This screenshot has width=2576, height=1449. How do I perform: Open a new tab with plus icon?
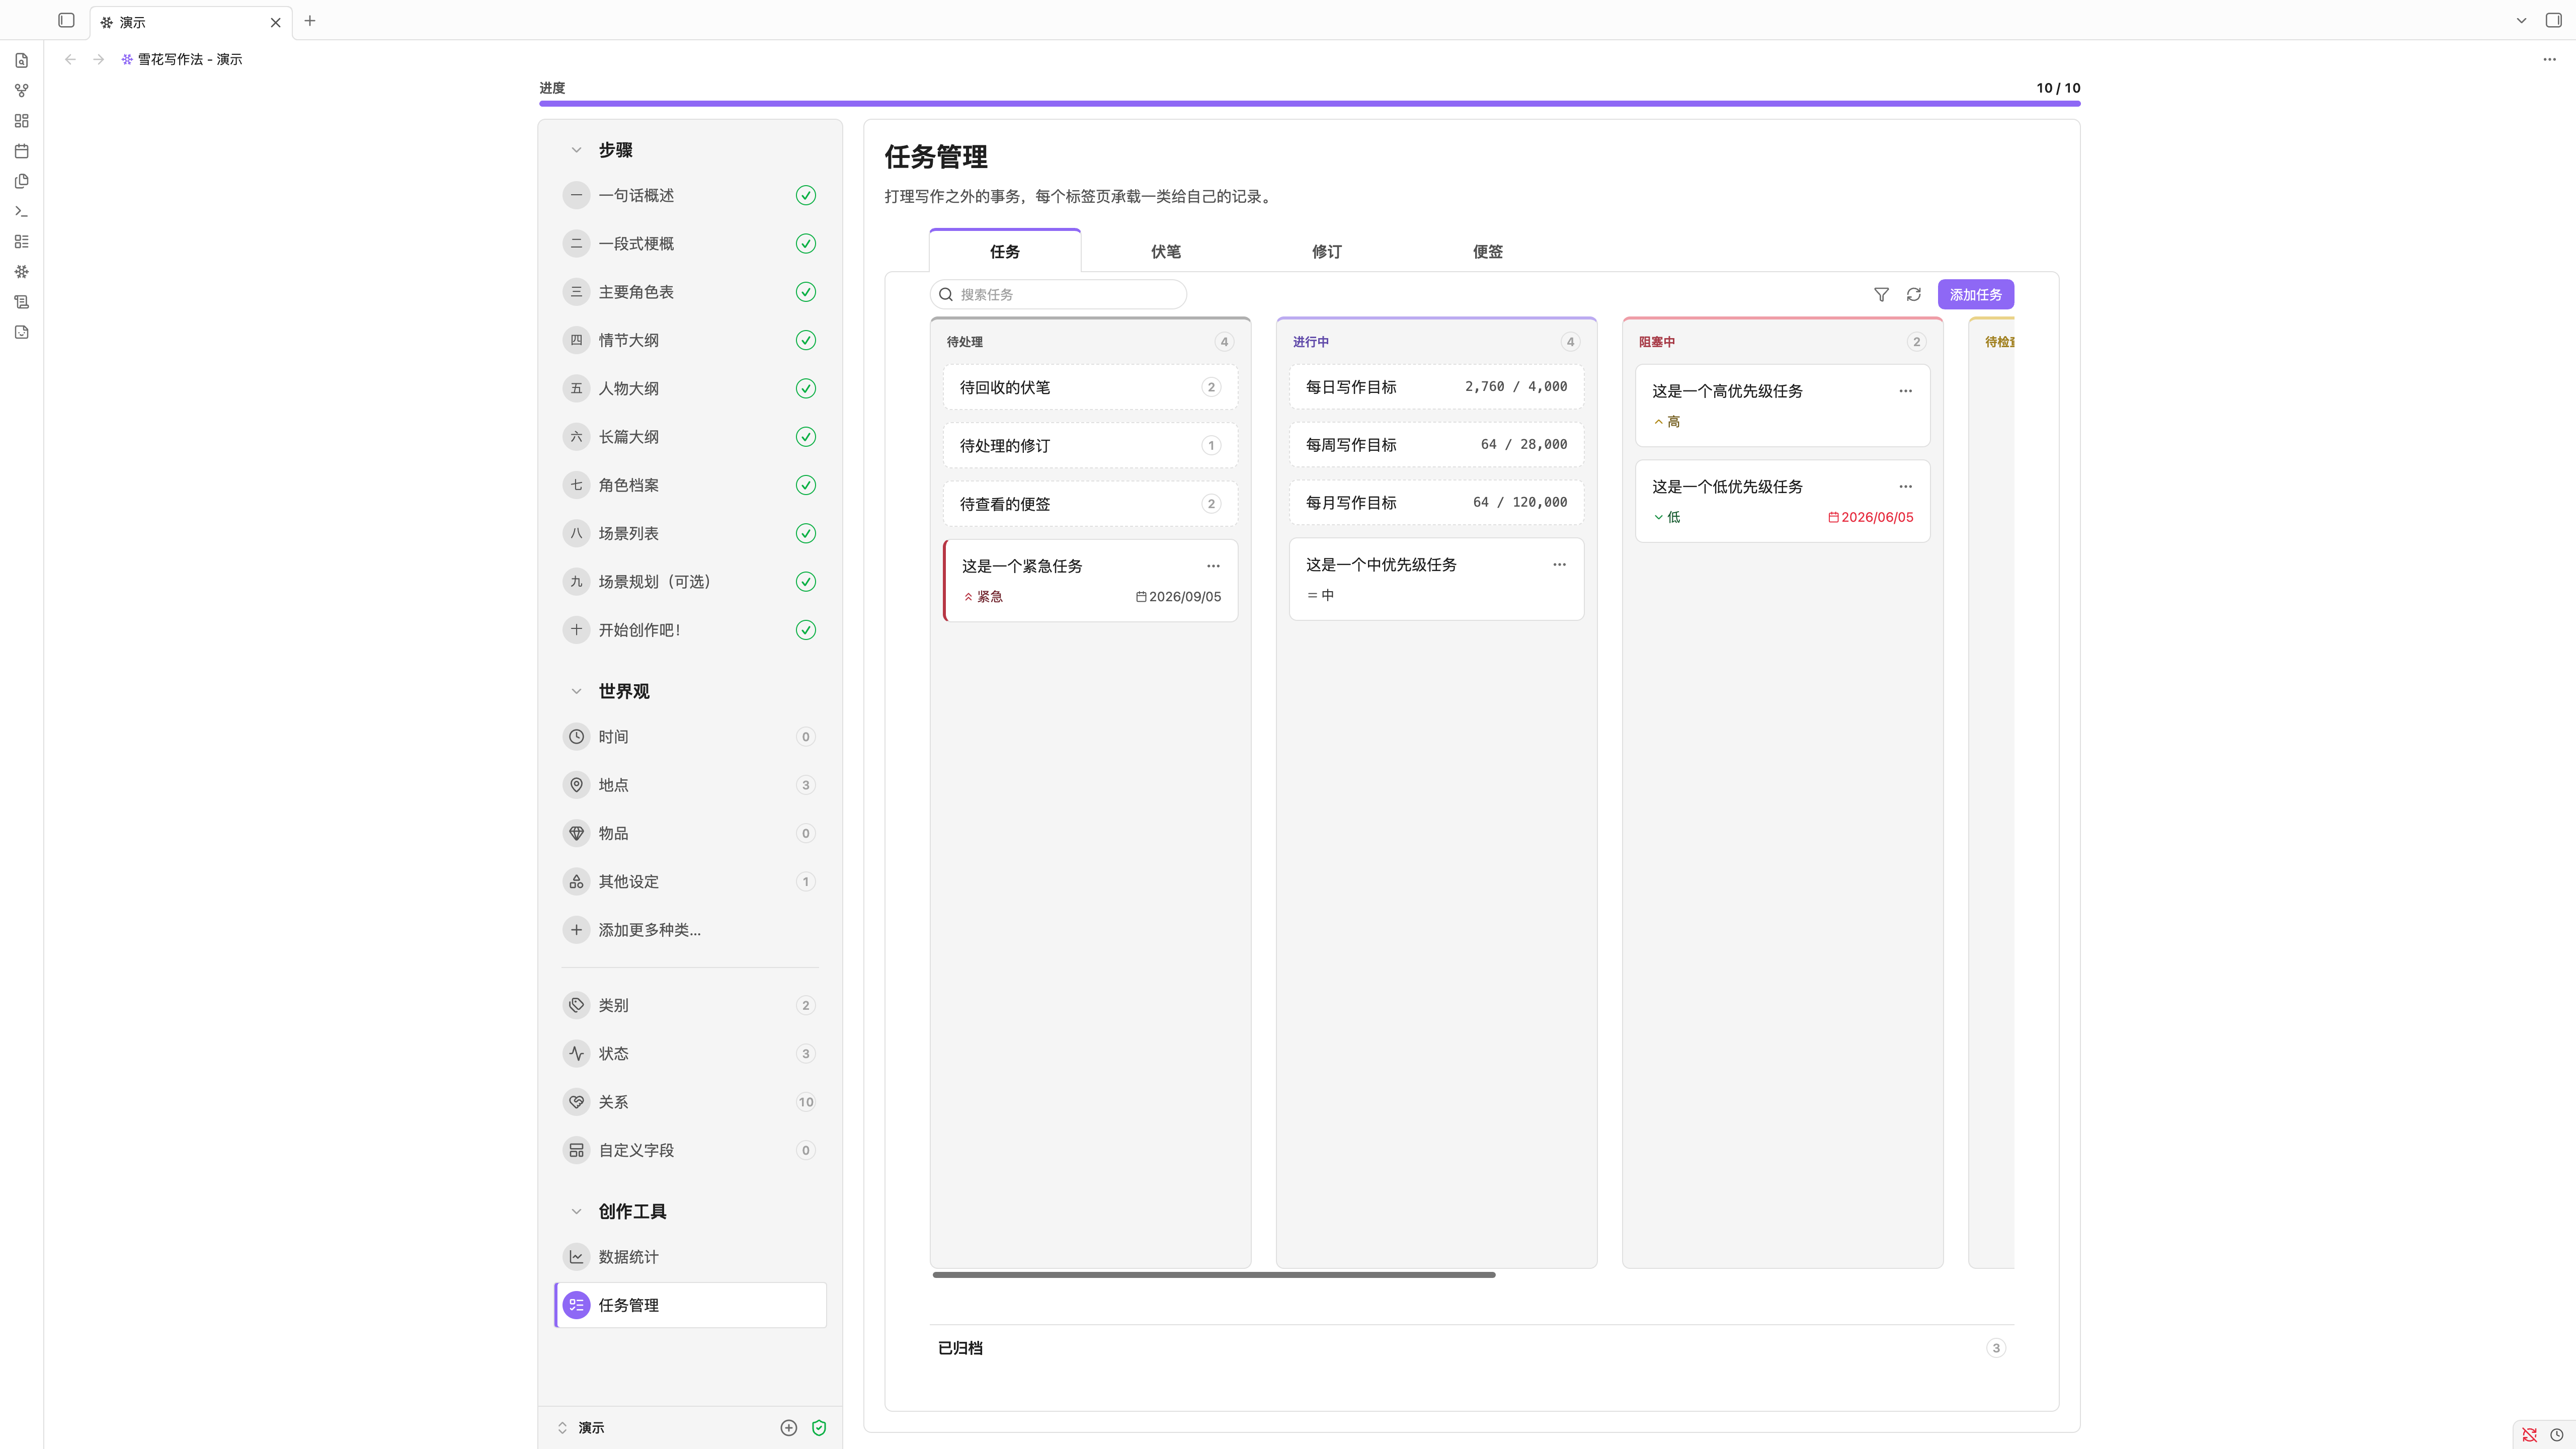[310, 20]
